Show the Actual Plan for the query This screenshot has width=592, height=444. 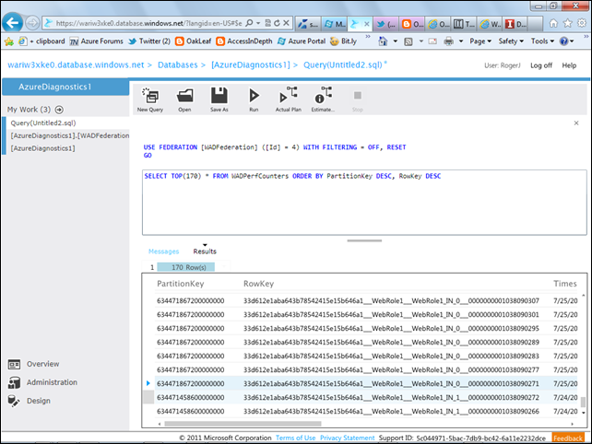[288, 99]
